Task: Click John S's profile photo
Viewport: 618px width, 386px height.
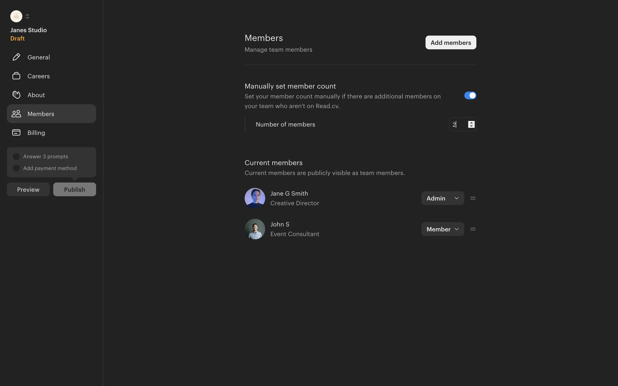Action: pyautogui.click(x=255, y=229)
